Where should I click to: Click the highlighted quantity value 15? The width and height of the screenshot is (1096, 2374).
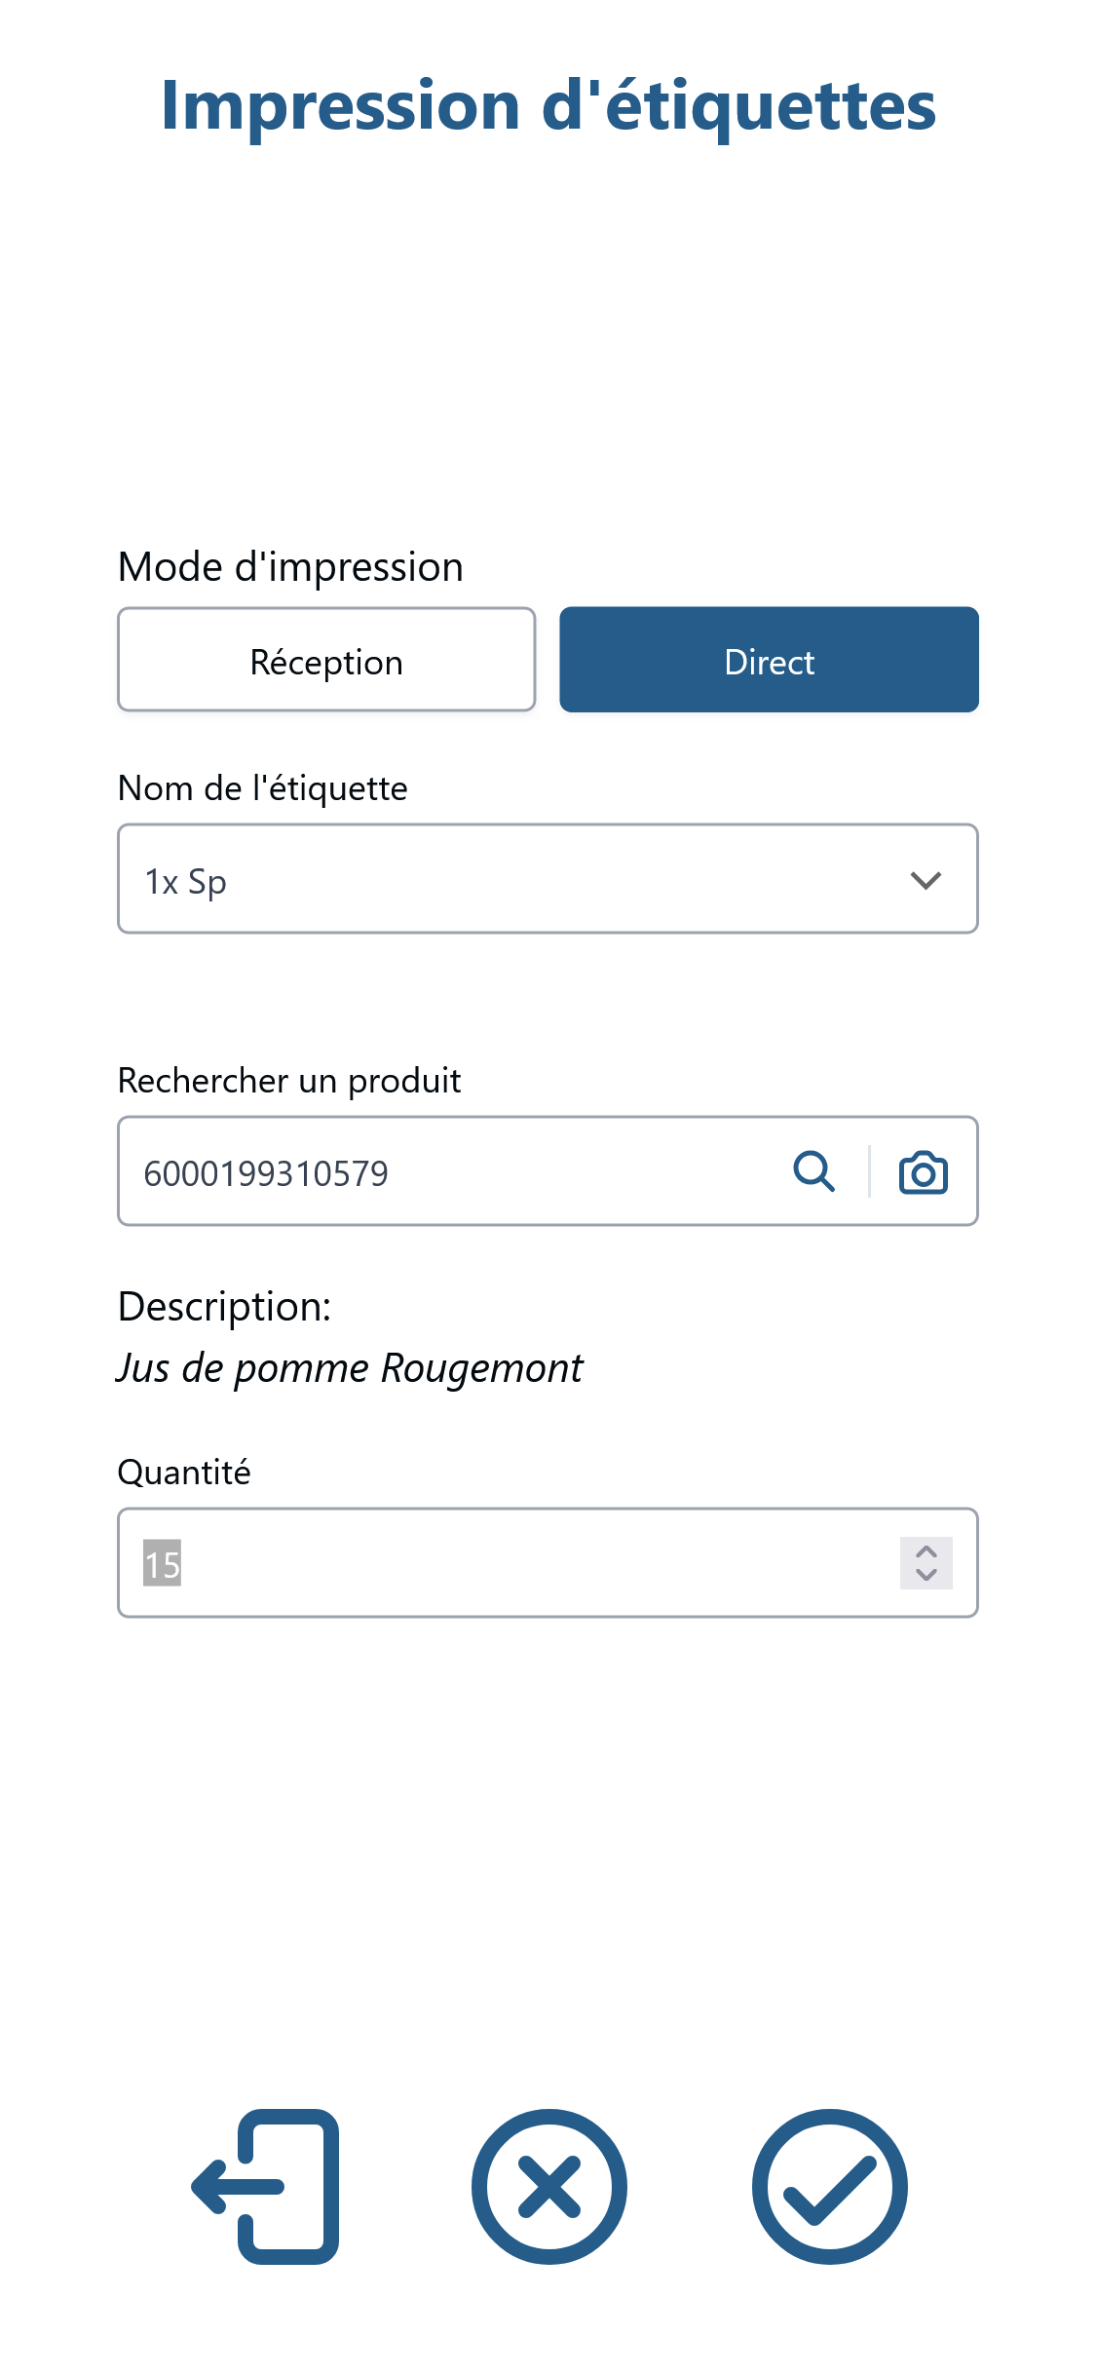coord(162,1563)
